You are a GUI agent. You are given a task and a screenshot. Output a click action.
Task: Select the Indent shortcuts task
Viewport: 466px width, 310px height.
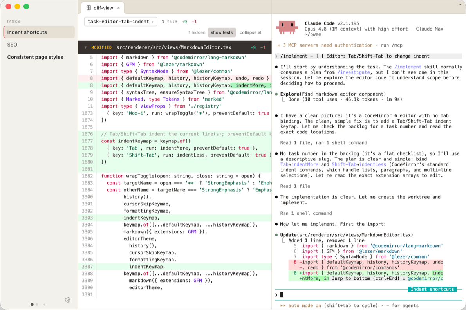[x=39, y=32]
